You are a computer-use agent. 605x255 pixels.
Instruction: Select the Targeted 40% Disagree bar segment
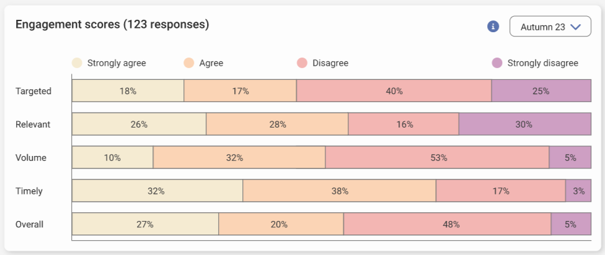394,91
